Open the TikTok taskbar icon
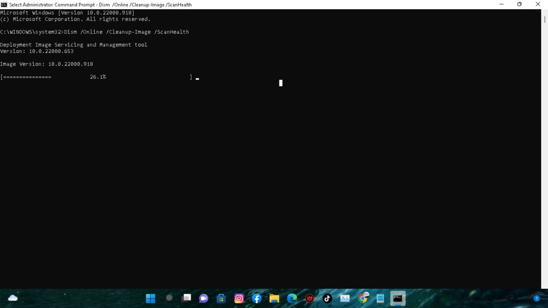The width and height of the screenshot is (548, 308). click(x=327, y=298)
